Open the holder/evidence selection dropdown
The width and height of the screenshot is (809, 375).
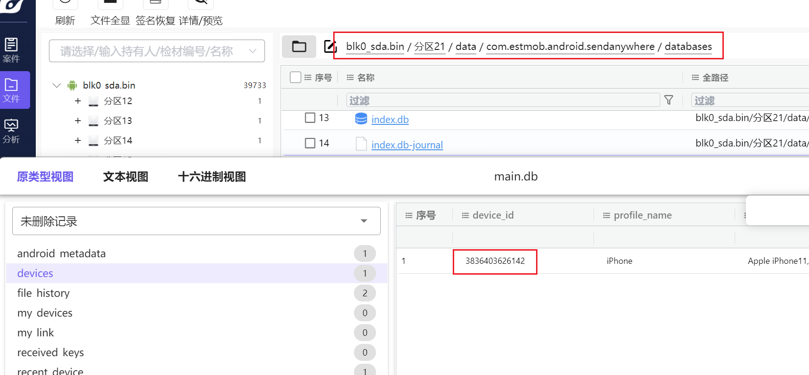pyautogui.click(x=157, y=51)
